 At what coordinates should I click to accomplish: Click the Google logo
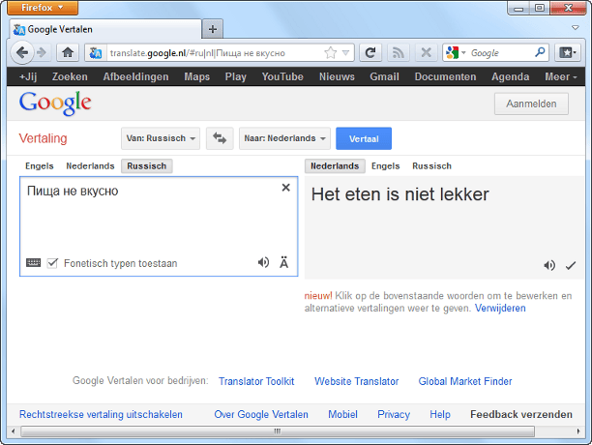pos(55,104)
